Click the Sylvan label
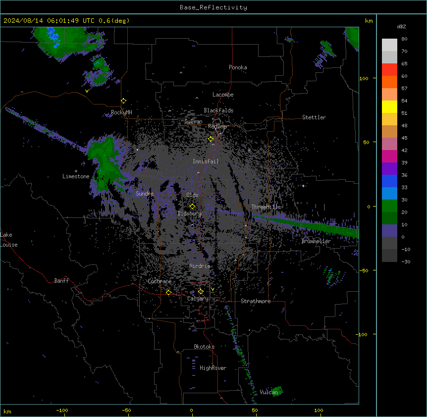 tap(193, 121)
